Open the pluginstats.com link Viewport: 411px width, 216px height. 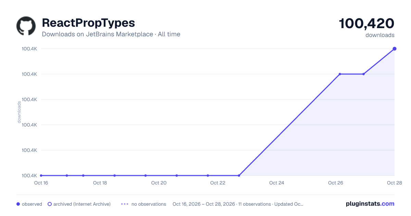click(370, 204)
